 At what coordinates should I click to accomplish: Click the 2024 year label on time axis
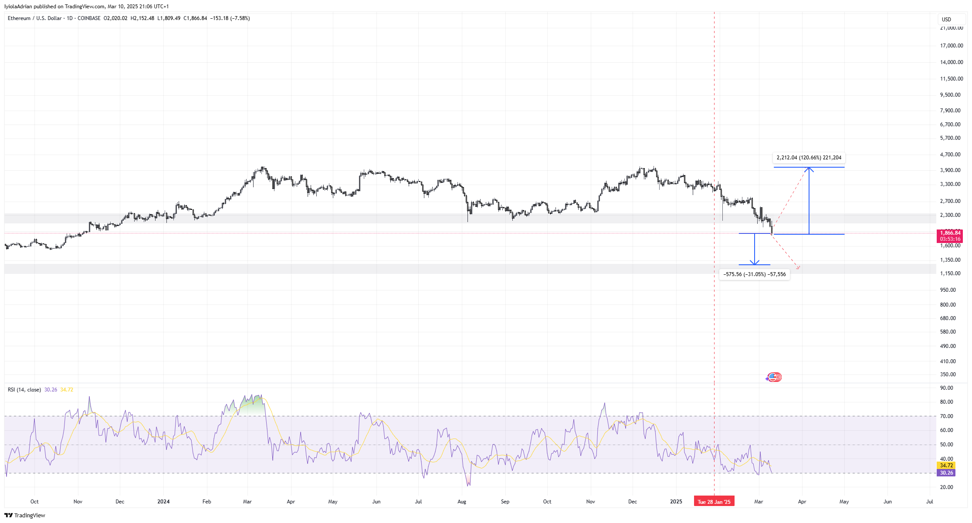point(163,502)
